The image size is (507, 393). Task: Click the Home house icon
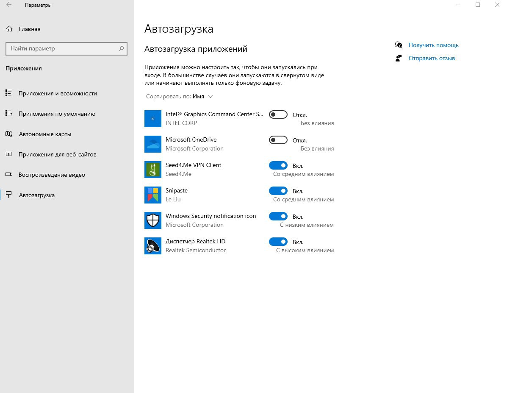coord(9,29)
